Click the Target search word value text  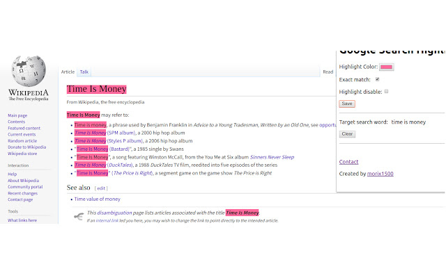[x=408, y=122]
